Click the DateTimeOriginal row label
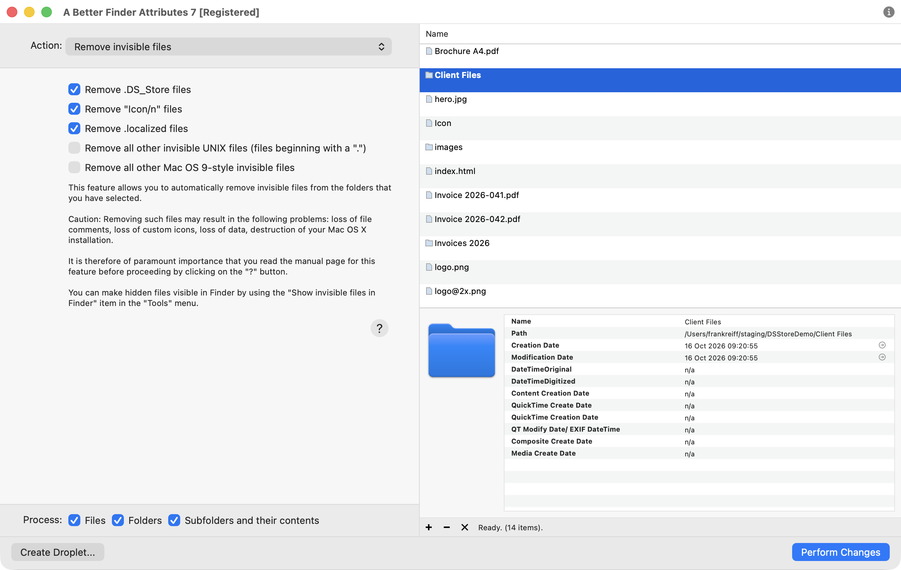This screenshot has height=570, width=901. pos(541,369)
